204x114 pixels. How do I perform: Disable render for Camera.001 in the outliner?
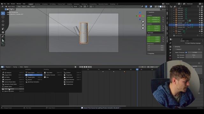coord(202,21)
